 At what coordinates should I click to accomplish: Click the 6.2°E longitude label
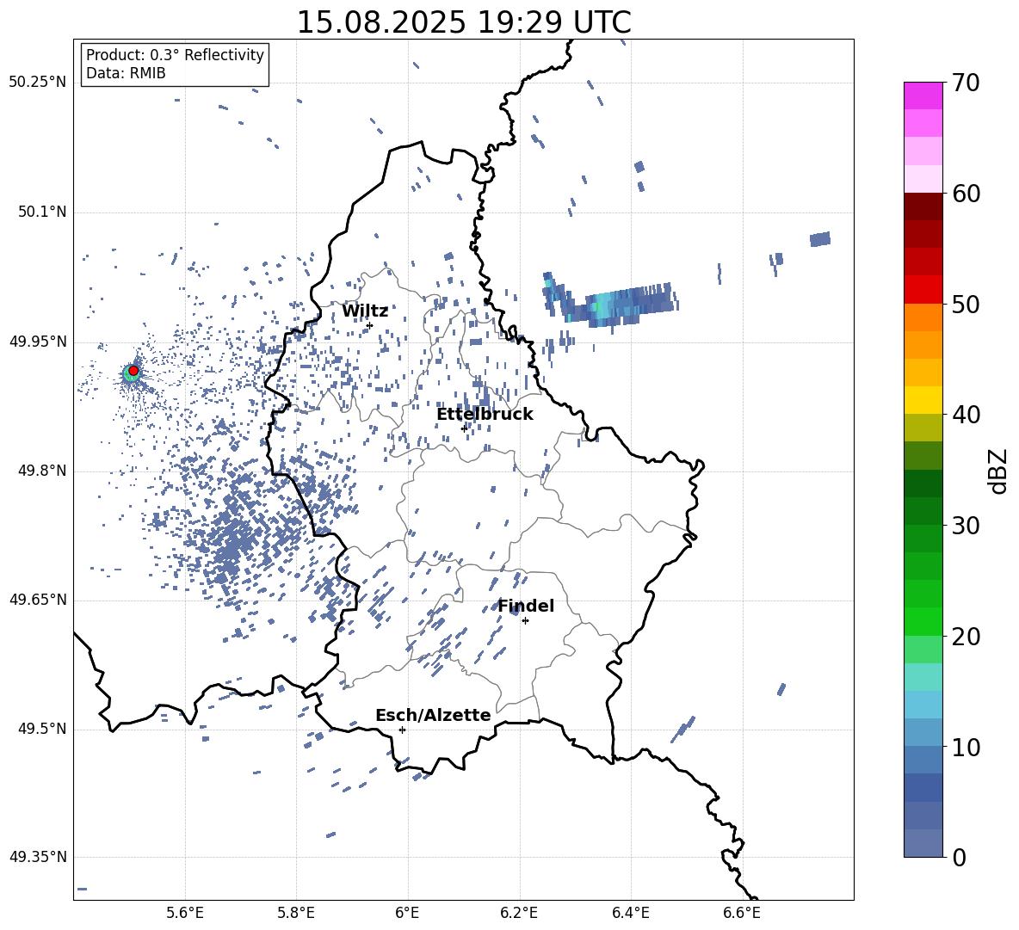point(519,913)
